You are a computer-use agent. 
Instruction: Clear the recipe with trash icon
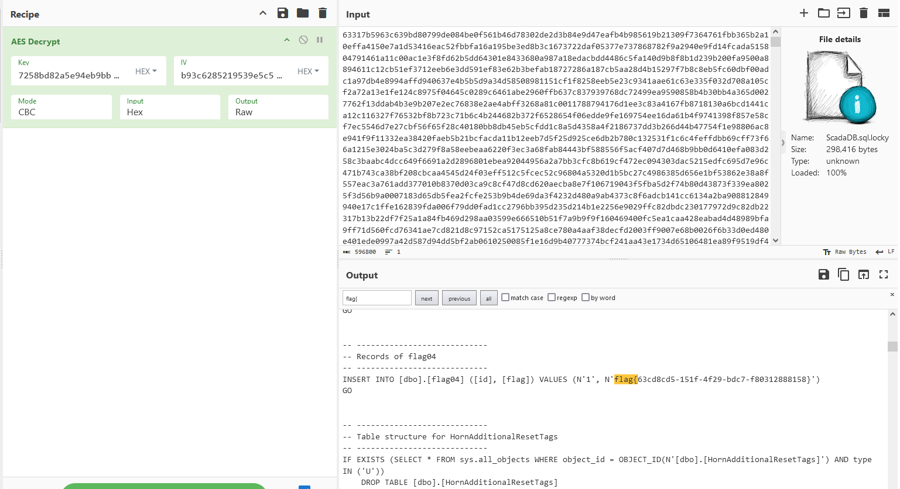(323, 13)
